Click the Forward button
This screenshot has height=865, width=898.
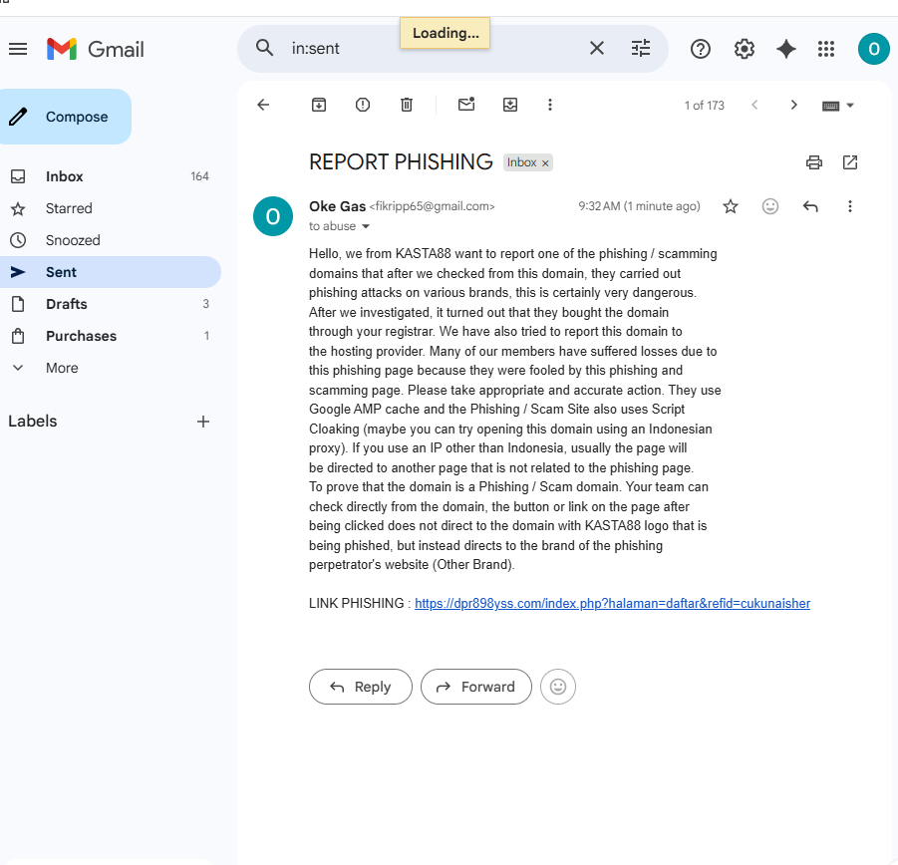476,687
